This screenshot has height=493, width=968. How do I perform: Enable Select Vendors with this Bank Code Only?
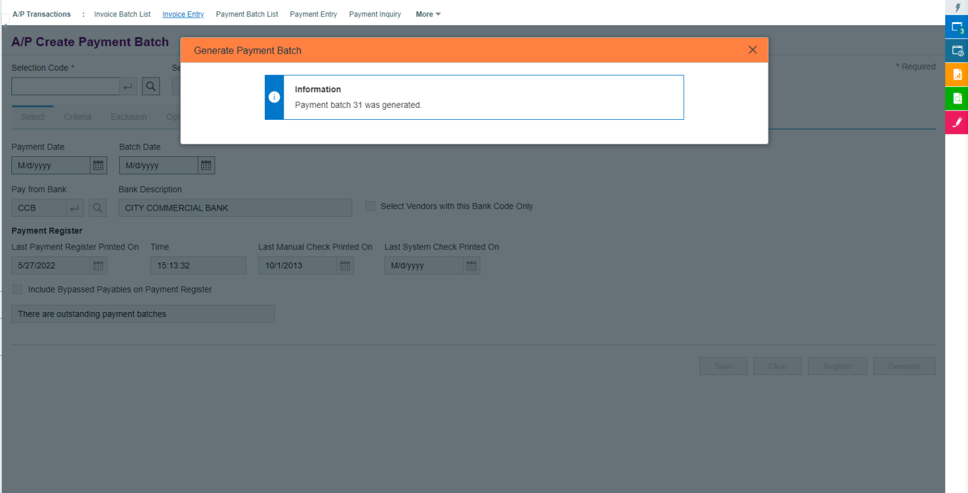370,206
